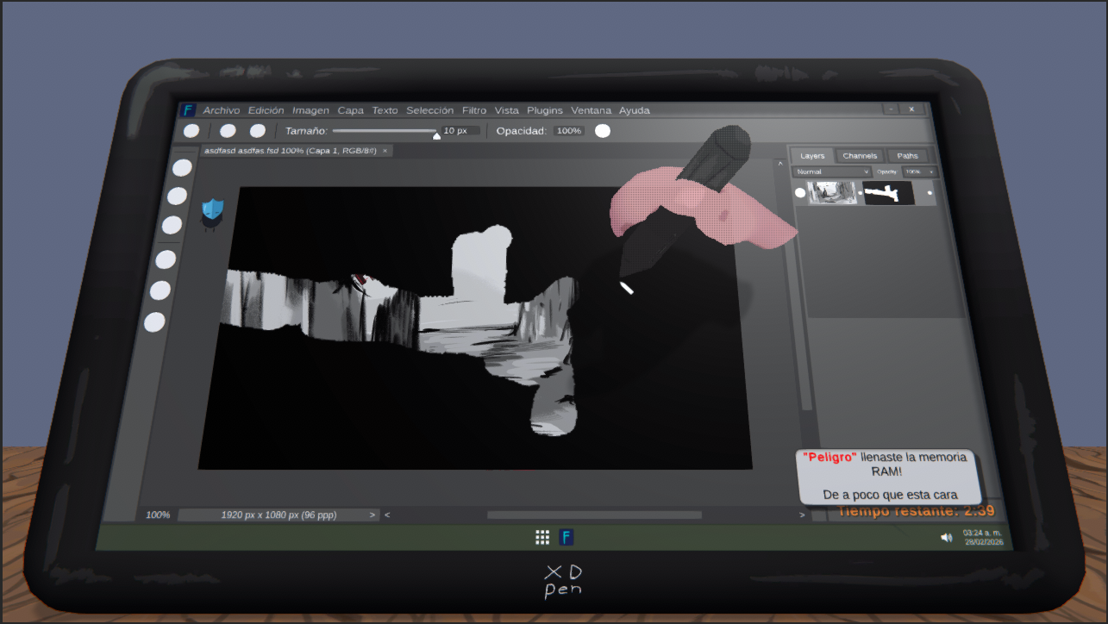1108x624 pixels.
Task: Click the 100% zoom level in status bar
Action: [x=158, y=515]
